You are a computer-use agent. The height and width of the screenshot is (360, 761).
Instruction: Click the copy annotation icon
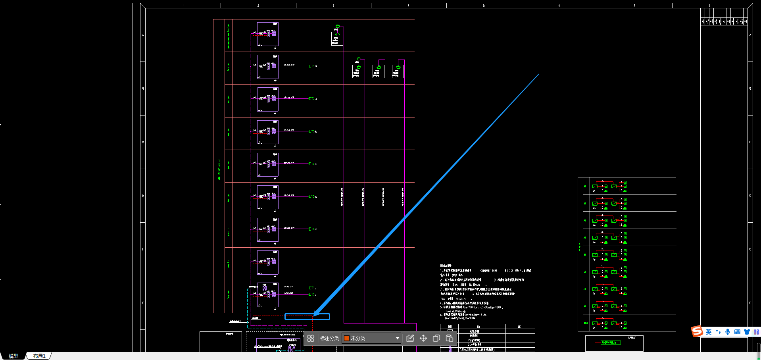tap(436, 338)
